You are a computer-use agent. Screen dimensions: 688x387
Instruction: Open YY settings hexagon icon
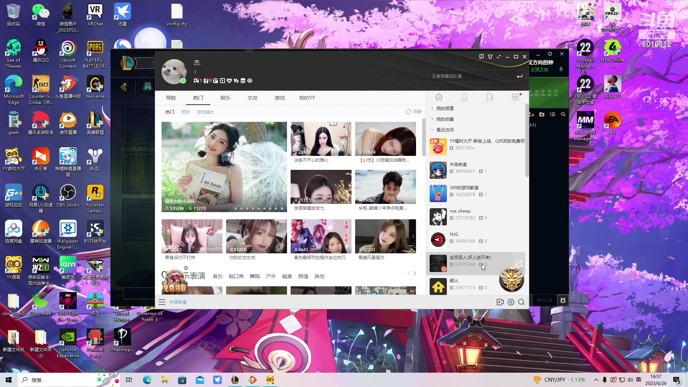pos(511,302)
